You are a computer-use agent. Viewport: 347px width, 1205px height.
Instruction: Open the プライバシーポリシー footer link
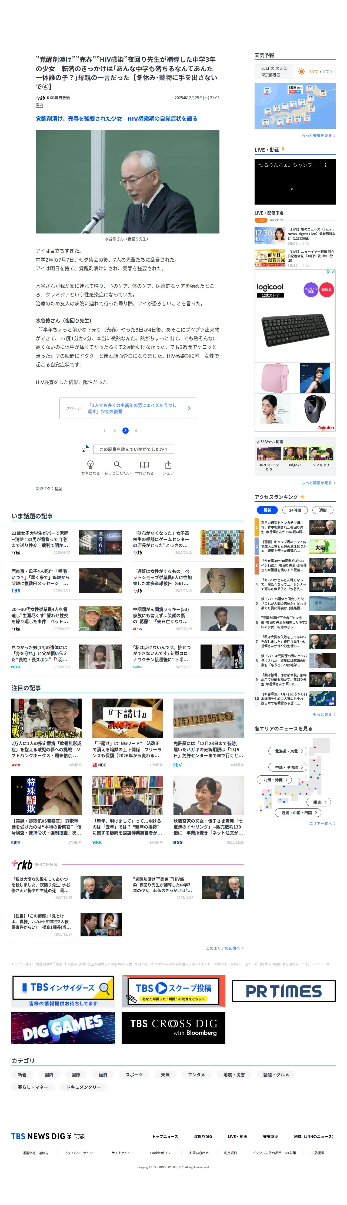(x=80, y=1153)
